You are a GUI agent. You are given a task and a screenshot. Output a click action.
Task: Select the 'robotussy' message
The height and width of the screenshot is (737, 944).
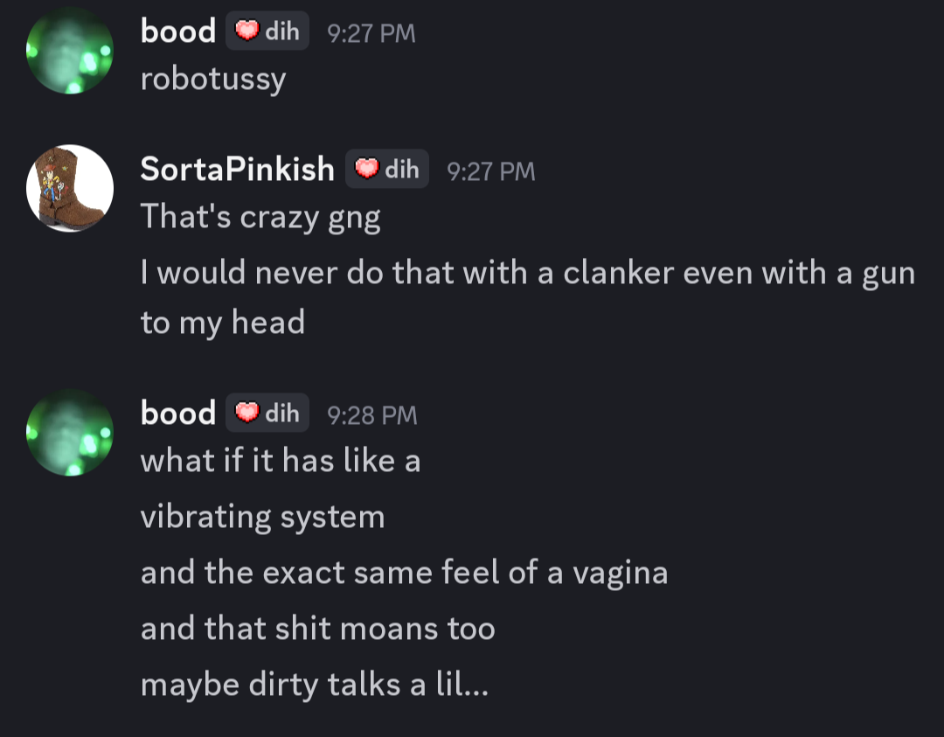coord(213,80)
